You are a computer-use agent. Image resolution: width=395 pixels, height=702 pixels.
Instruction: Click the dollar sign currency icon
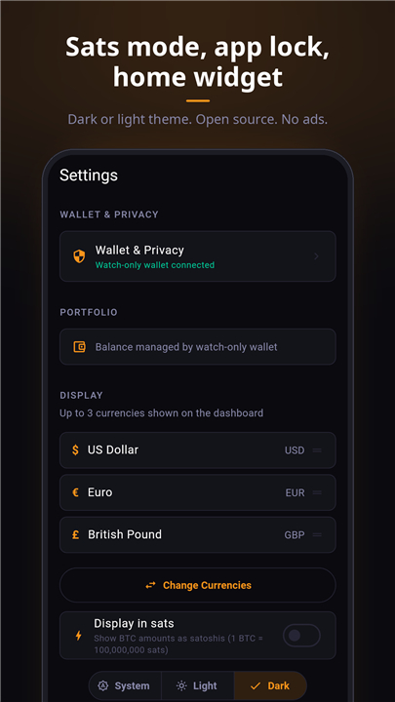pyautogui.click(x=76, y=449)
